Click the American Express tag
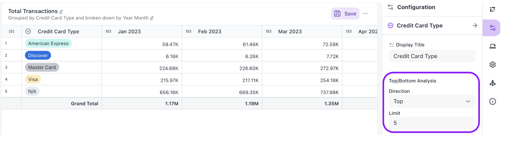Image resolution: width=506 pixels, height=141 pixels. point(48,43)
